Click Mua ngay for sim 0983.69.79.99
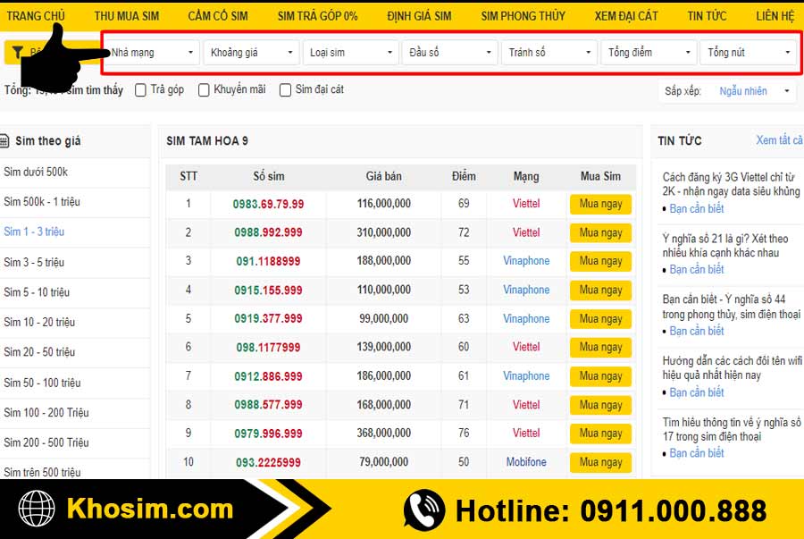The width and height of the screenshot is (804, 539). pos(599,203)
